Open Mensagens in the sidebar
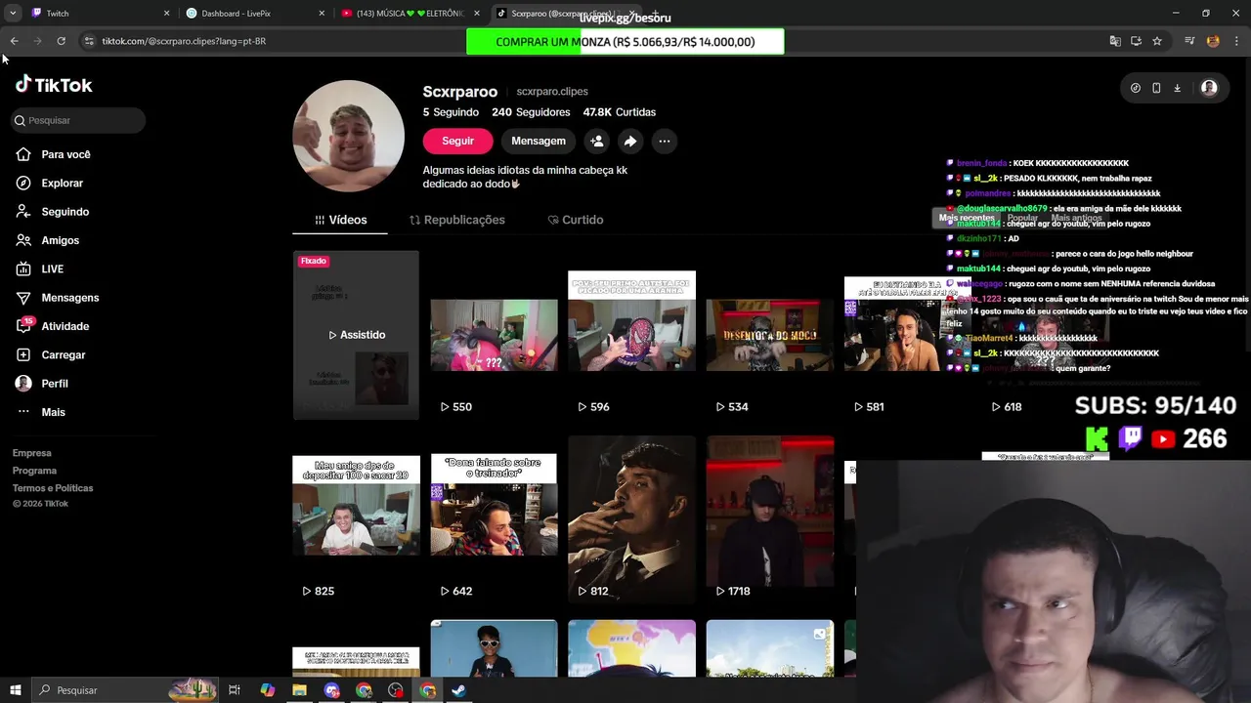Viewport: 1251px width, 703px height. 69,298
